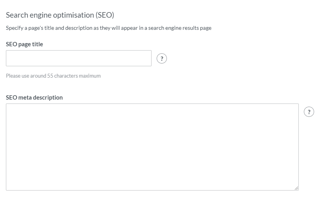This screenshot has height=207, width=333.
Task: Click the SEO page title input
Action: (x=79, y=58)
